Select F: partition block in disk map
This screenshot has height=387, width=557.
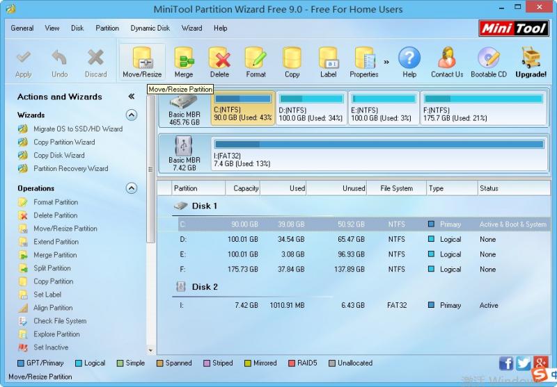(483, 108)
